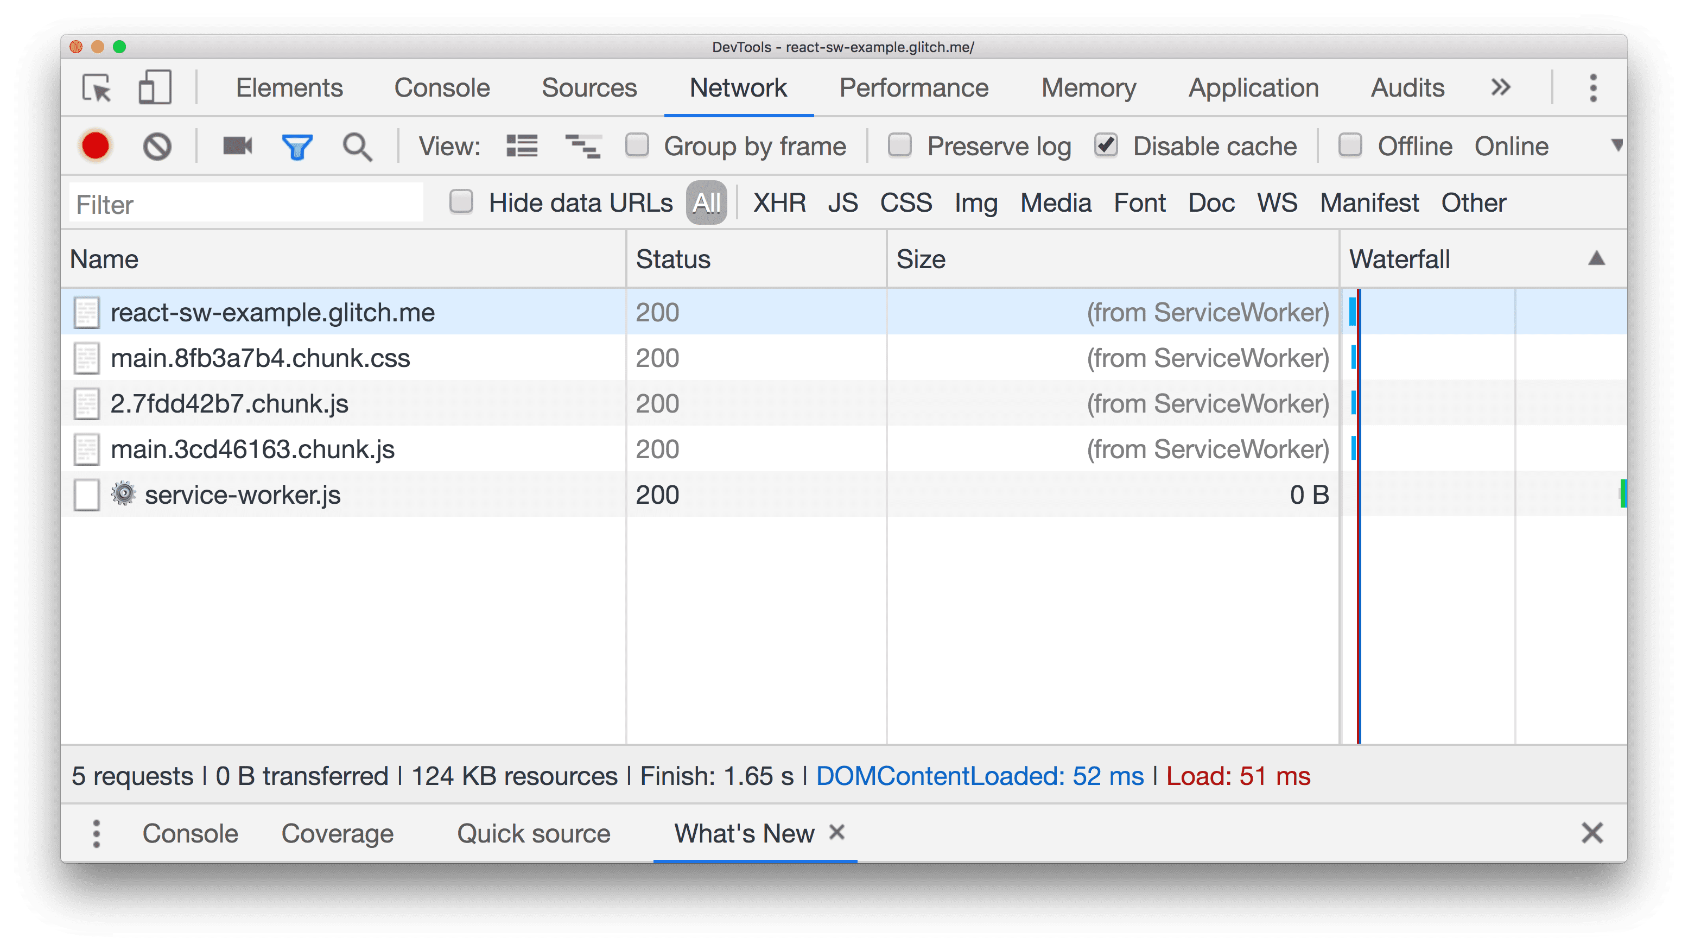Screen dimensions: 1688x950
Task: Click the record (red circle) button
Action: [95, 145]
